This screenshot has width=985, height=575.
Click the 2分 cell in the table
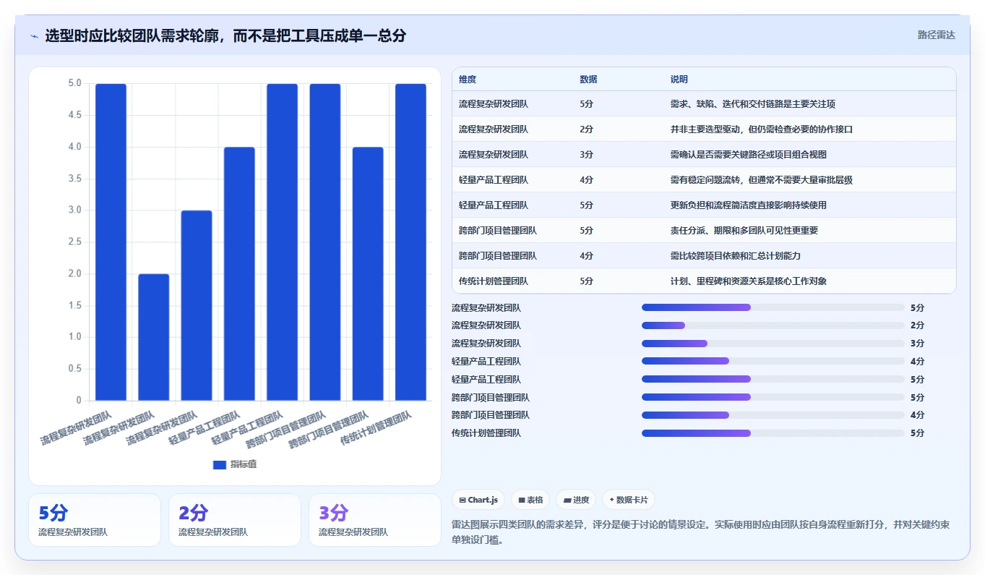click(586, 129)
